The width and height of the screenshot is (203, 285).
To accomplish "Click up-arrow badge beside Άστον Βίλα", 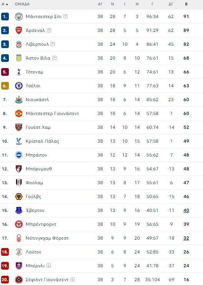I will pos(54,58).
